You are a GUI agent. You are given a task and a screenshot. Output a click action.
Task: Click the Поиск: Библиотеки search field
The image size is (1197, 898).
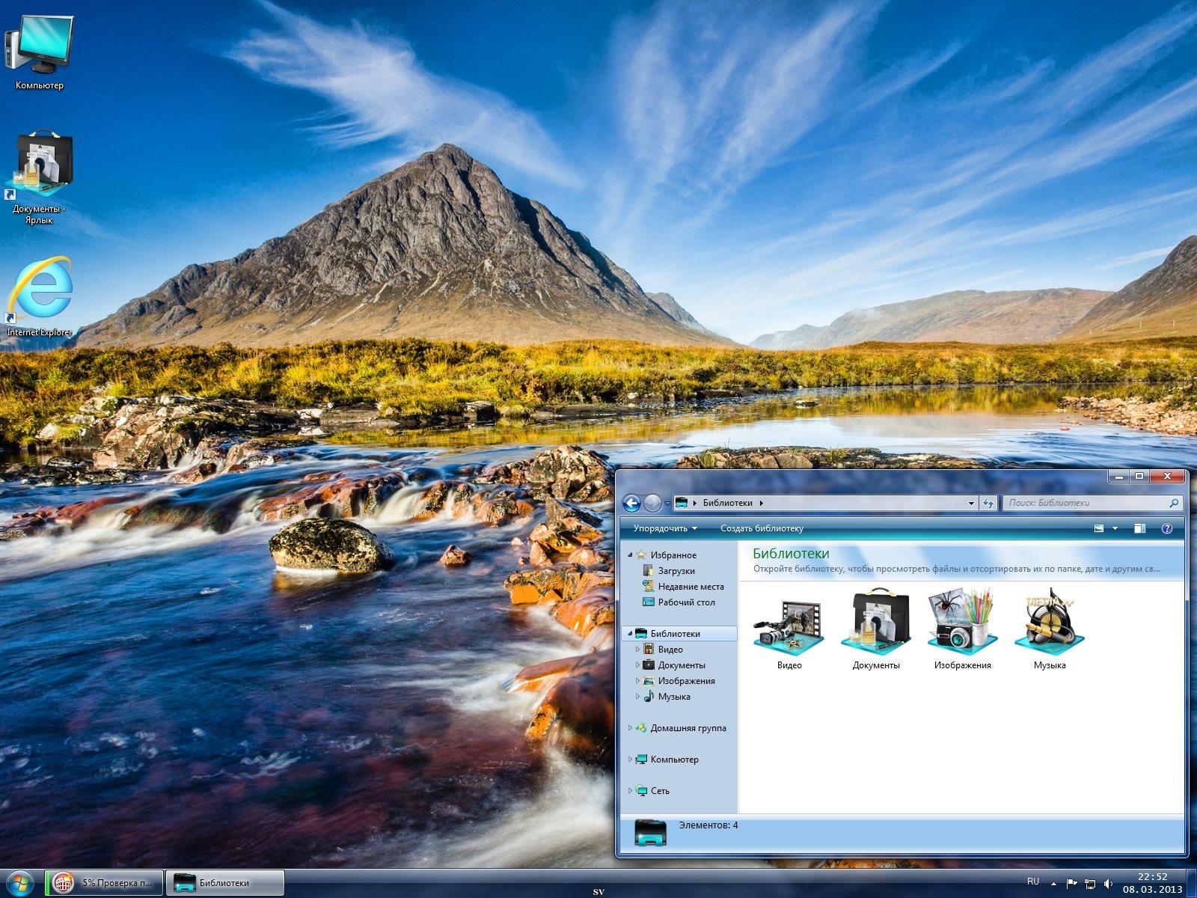pos(1085,503)
